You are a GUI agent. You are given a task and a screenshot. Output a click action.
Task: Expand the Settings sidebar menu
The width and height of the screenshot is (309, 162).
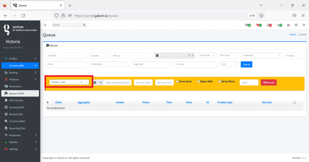[x=20, y=149]
